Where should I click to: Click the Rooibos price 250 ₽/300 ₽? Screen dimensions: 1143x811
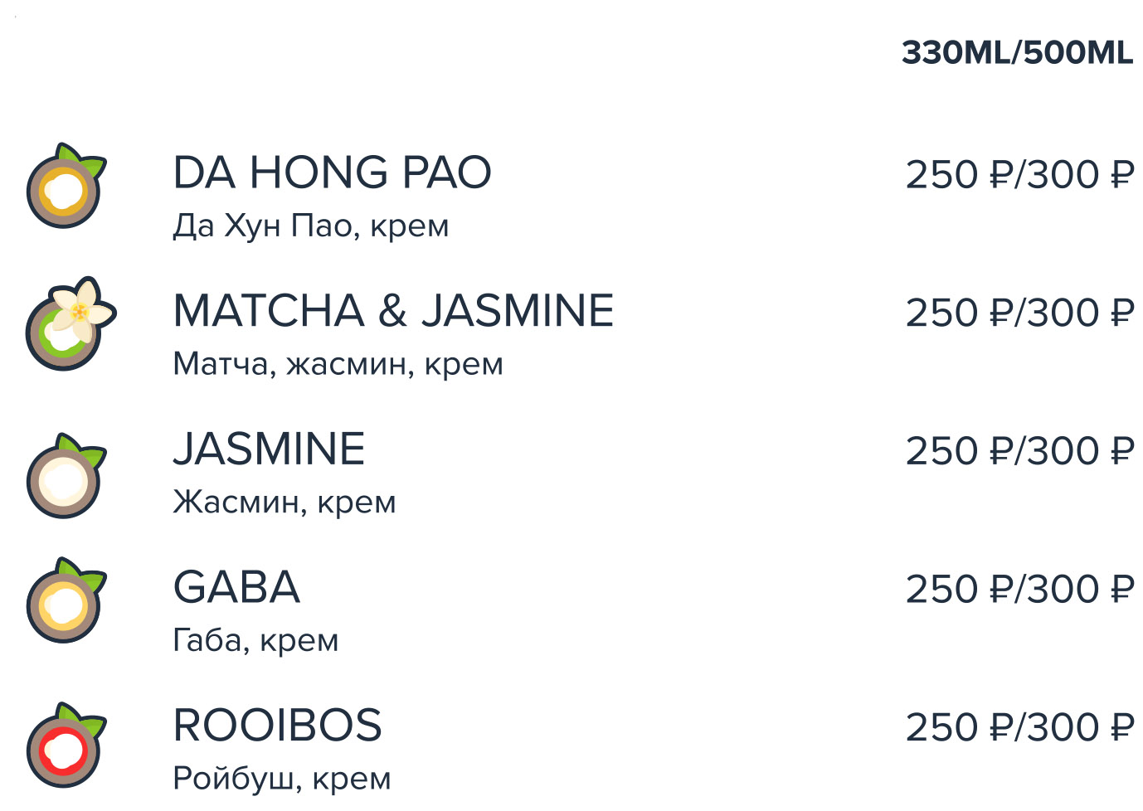click(x=1020, y=728)
